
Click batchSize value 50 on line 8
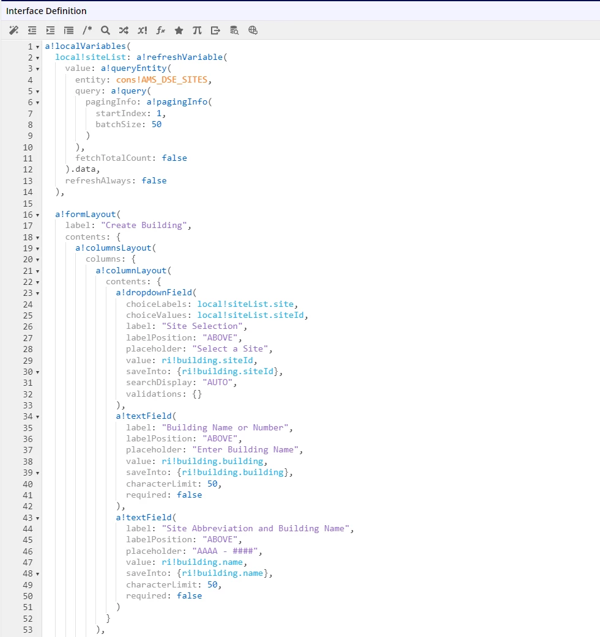click(157, 124)
